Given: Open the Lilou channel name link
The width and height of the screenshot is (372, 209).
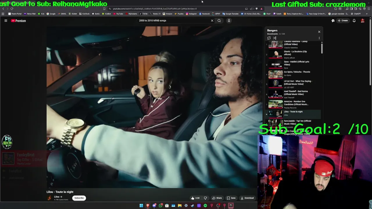Looking at the screenshot, I should pos(57,197).
